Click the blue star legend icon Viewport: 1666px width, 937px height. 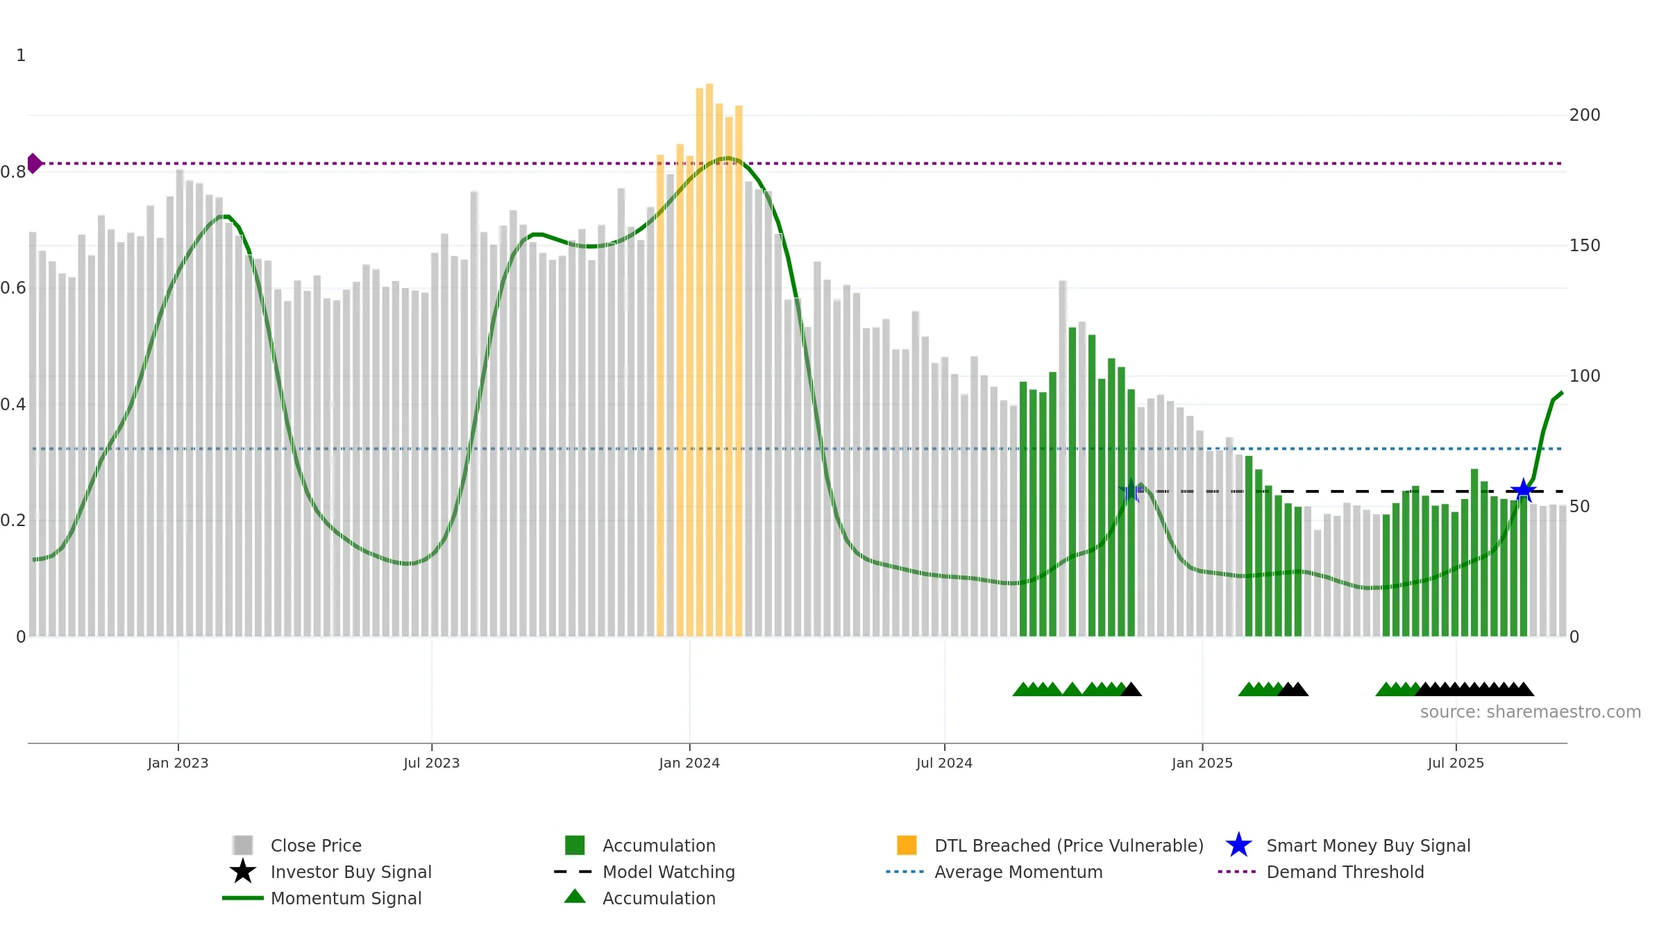tap(1238, 845)
